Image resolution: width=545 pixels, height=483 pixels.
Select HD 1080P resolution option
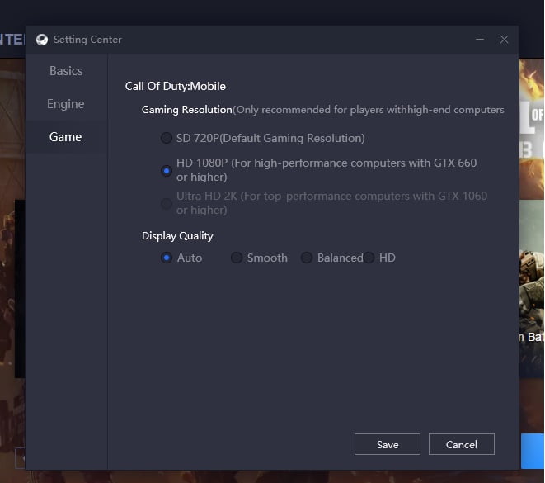pyautogui.click(x=167, y=171)
